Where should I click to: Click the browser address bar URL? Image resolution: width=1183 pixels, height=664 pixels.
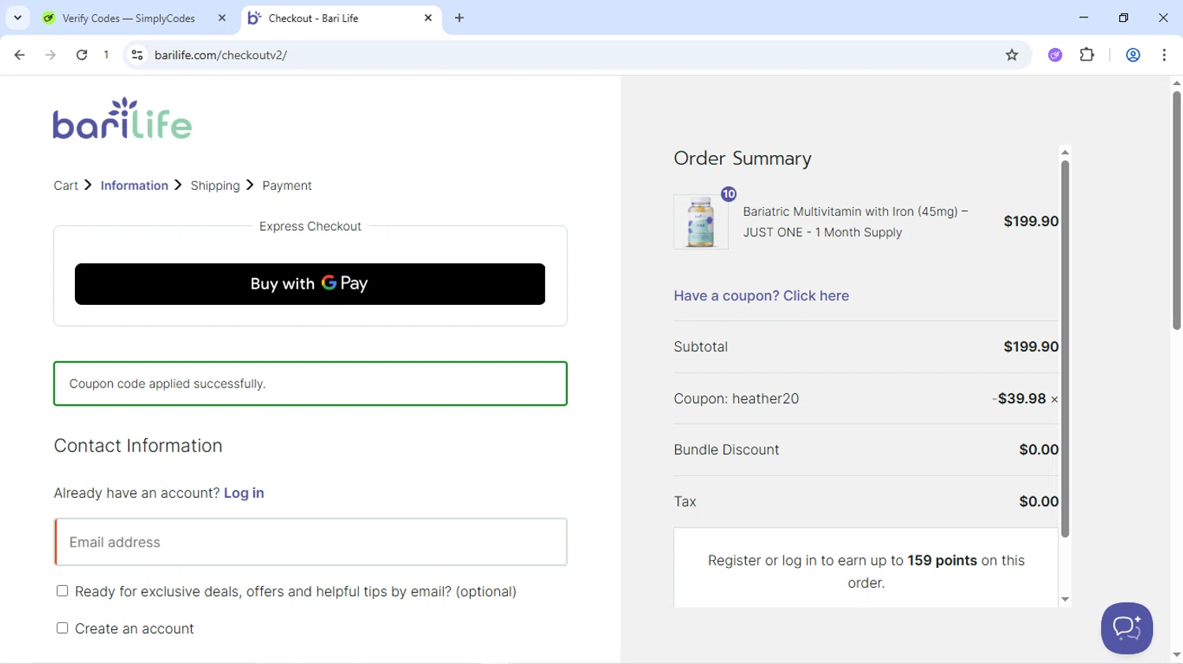221,55
